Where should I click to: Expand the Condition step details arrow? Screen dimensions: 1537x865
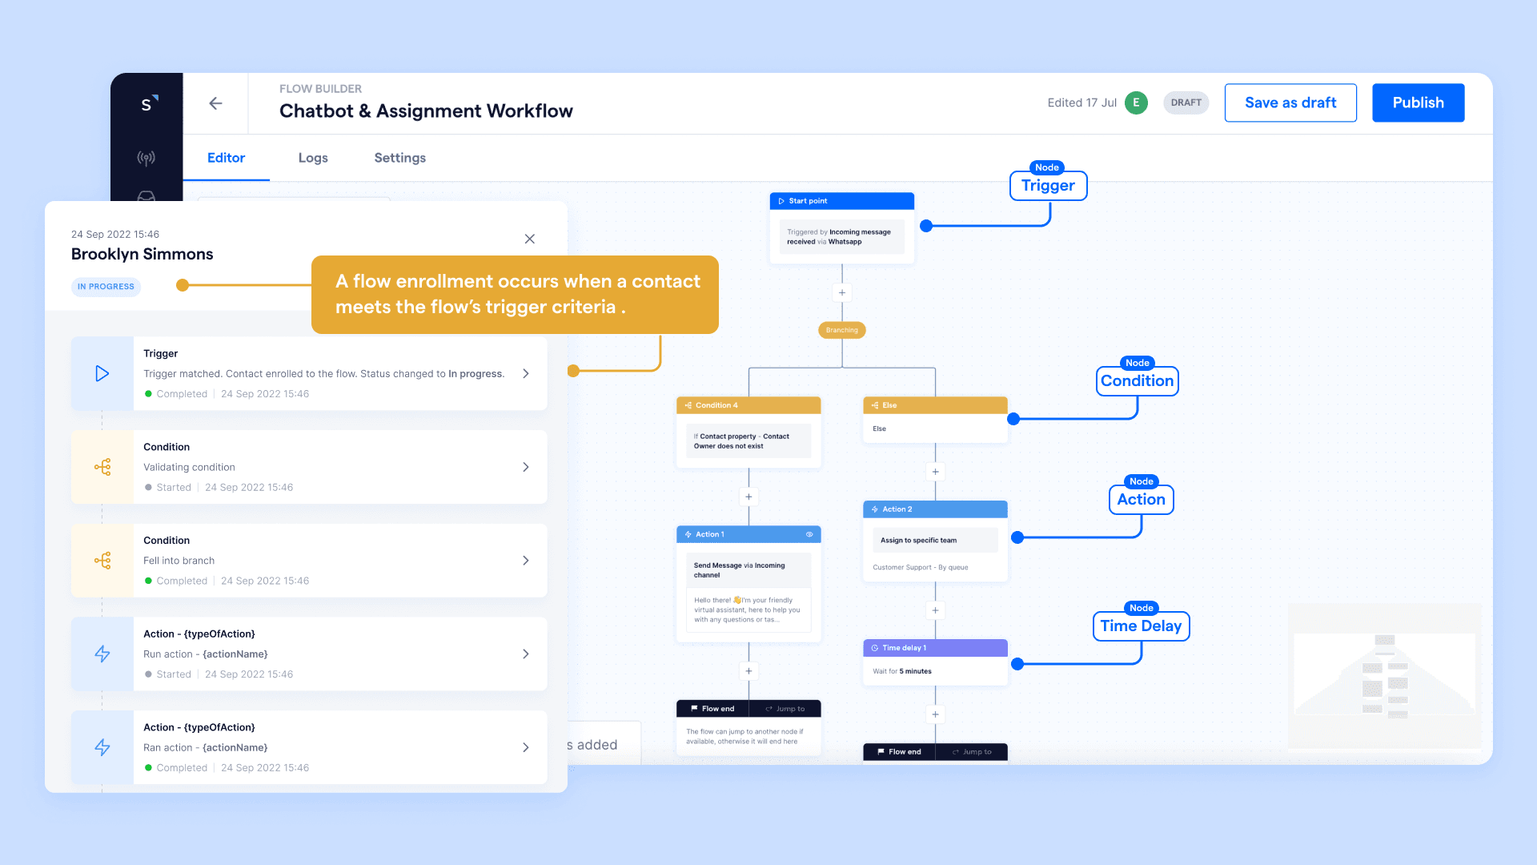[527, 467]
